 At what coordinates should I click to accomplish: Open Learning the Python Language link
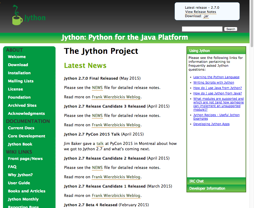click(x=216, y=77)
